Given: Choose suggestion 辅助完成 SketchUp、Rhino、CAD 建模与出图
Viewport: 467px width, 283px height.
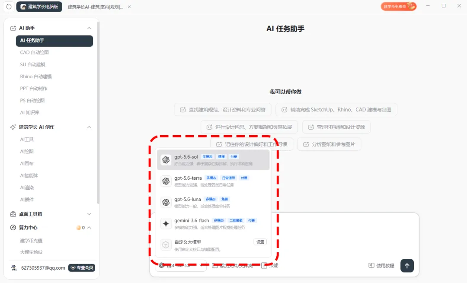Looking at the screenshot, I should (336, 110).
